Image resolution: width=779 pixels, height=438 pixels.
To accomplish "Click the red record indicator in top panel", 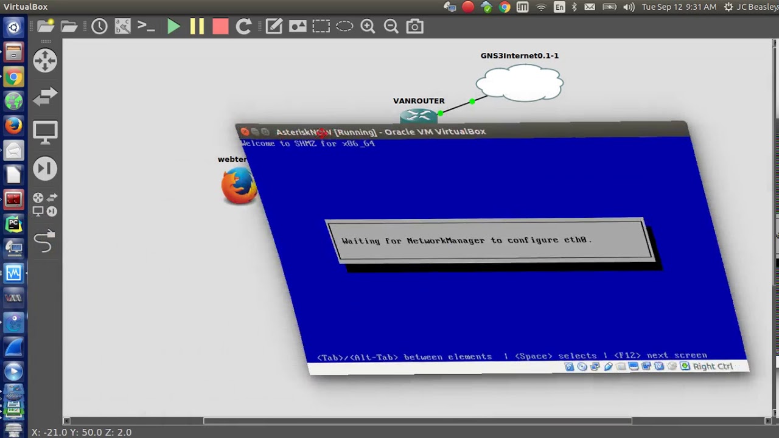I will pos(468,7).
